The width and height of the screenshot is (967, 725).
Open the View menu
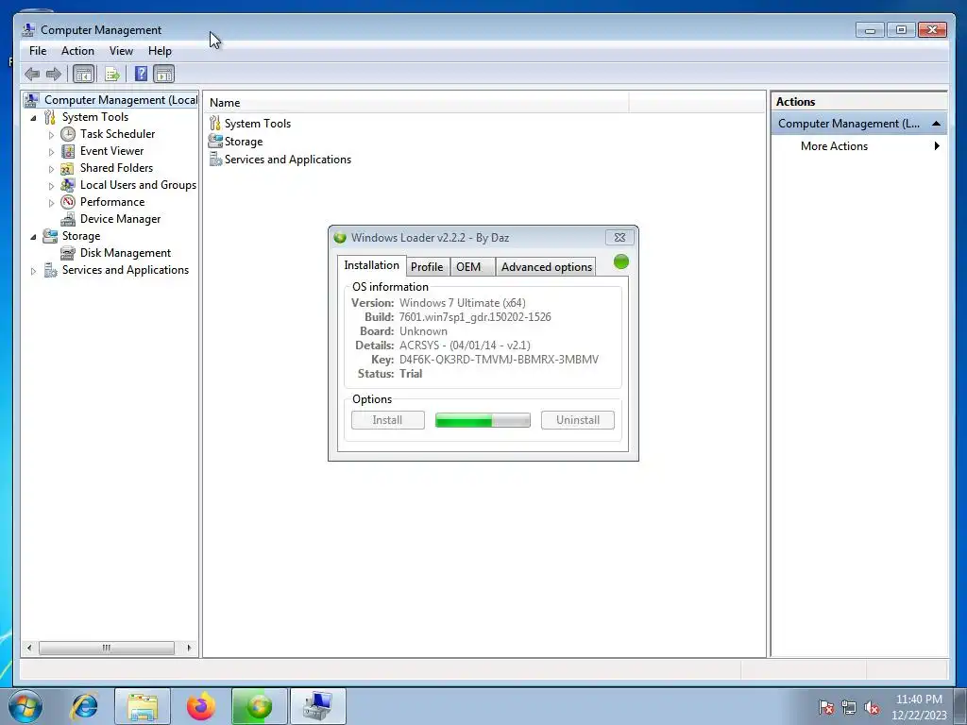(x=121, y=51)
